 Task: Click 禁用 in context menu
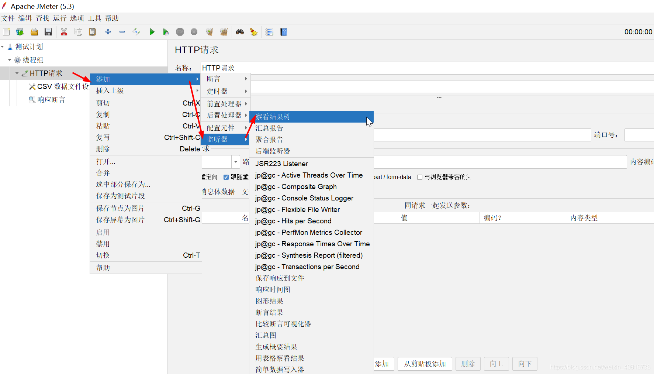(146, 244)
